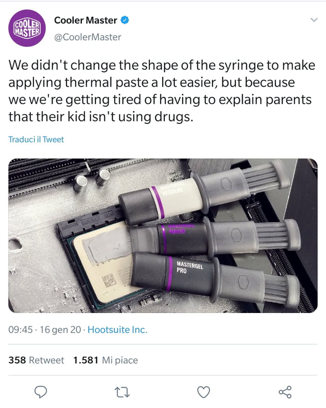Enlarge the thermal paste syringe photo
The width and height of the screenshot is (326, 408).
point(163,235)
